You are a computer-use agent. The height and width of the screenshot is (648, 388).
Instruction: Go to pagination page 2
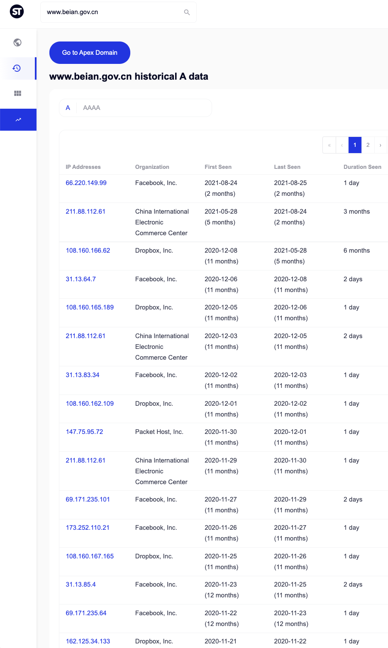[368, 145]
